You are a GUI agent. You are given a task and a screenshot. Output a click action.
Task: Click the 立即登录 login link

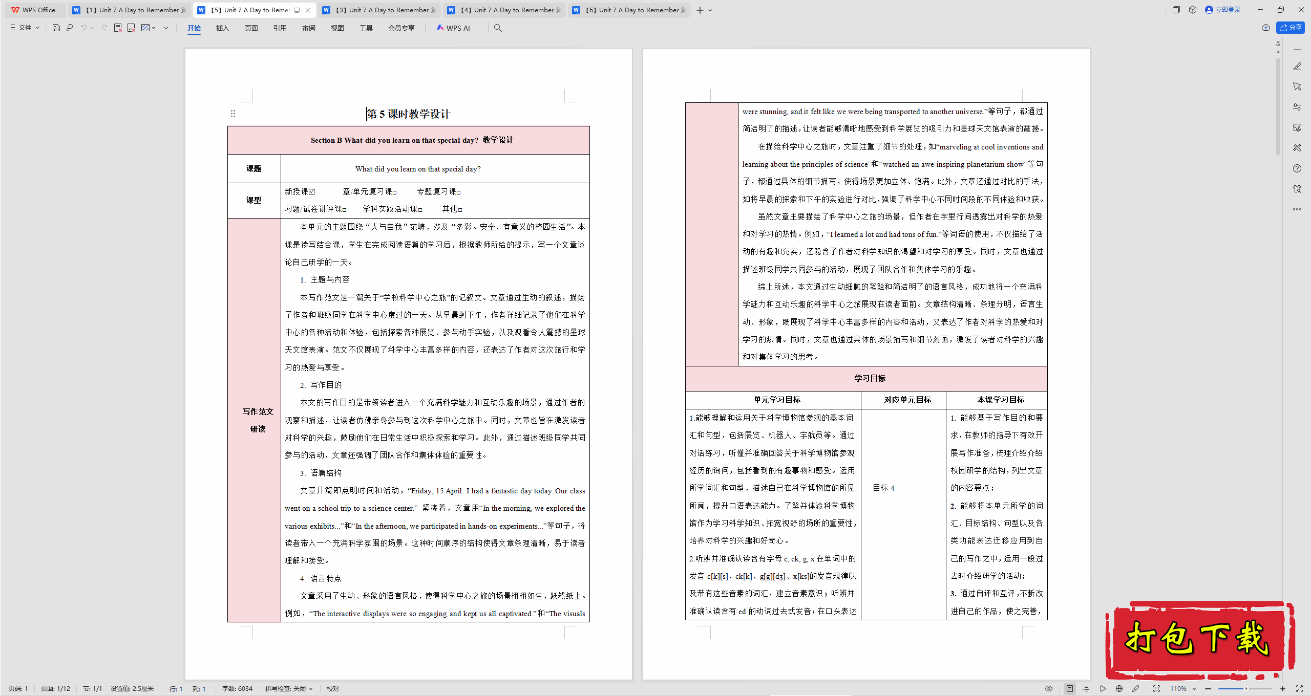coord(1223,10)
